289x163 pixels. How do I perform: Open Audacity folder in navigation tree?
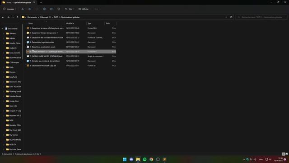tap(13, 48)
